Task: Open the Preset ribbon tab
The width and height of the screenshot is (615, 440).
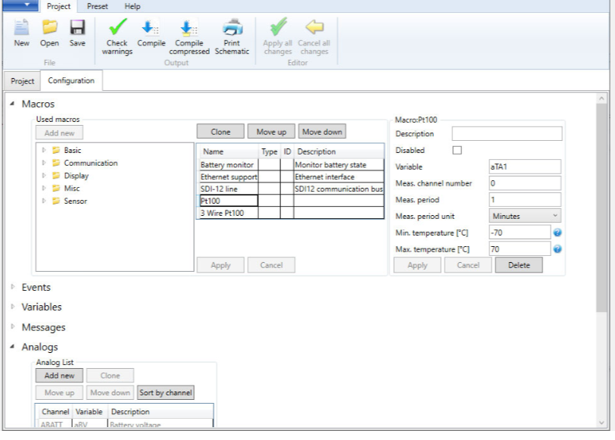Action: [97, 6]
